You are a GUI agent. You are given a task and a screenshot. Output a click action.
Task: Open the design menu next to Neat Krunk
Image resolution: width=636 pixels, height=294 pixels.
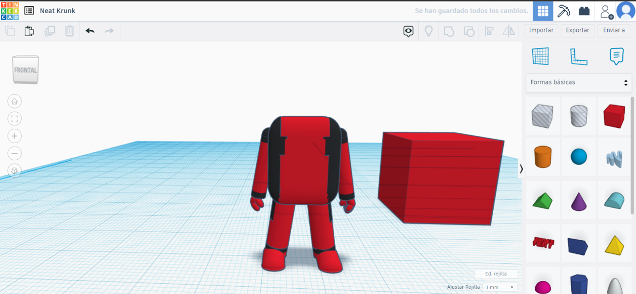click(29, 10)
